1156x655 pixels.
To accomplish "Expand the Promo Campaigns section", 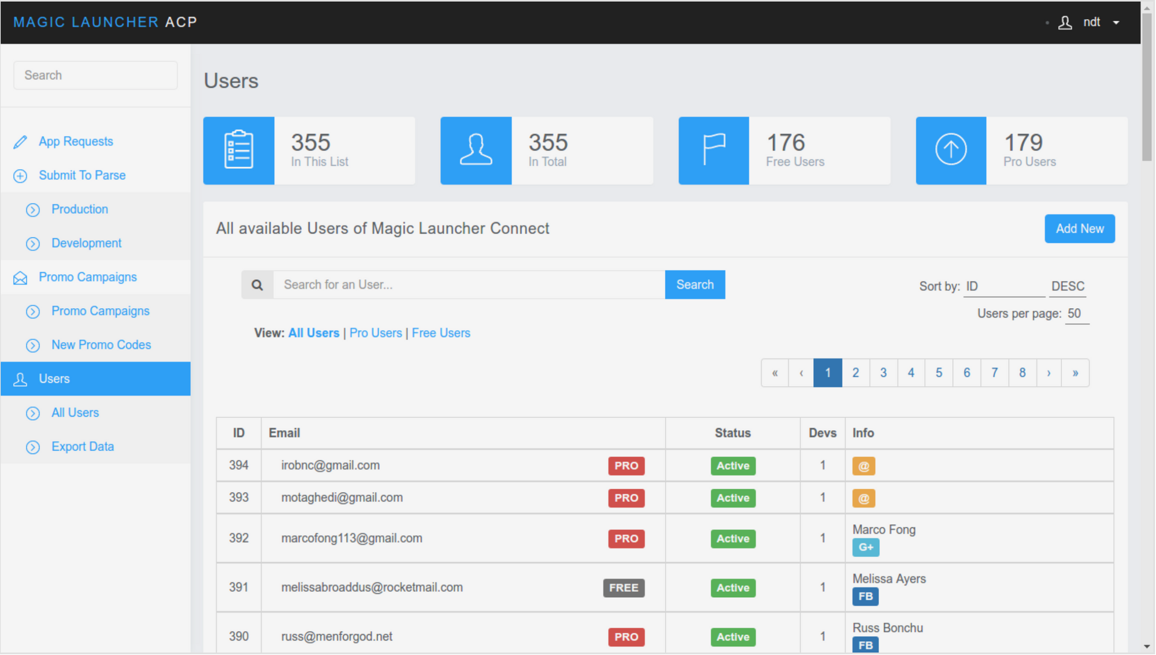I will point(87,277).
